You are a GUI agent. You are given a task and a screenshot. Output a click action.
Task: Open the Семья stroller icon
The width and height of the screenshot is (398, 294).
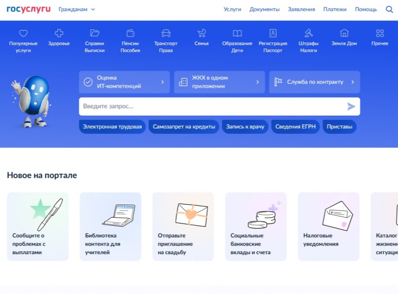point(201,33)
